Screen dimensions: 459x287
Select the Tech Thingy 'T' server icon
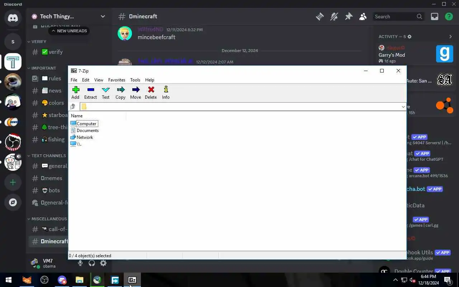13,62
